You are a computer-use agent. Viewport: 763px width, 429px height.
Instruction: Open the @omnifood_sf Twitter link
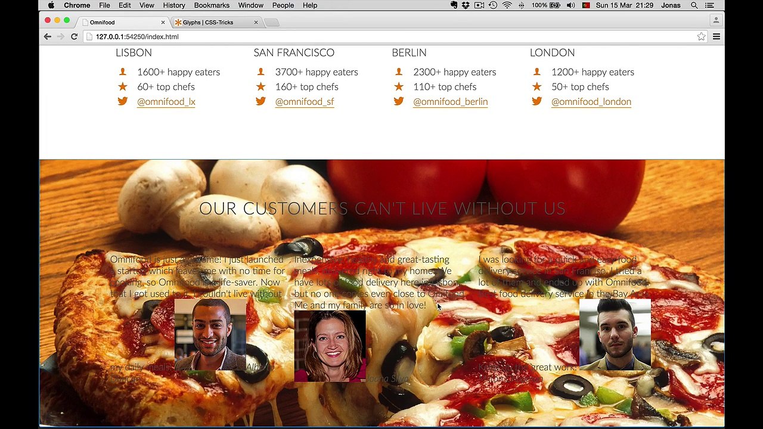click(305, 102)
